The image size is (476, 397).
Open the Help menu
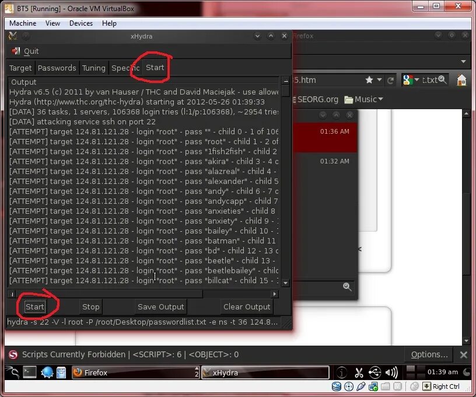click(109, 23)
